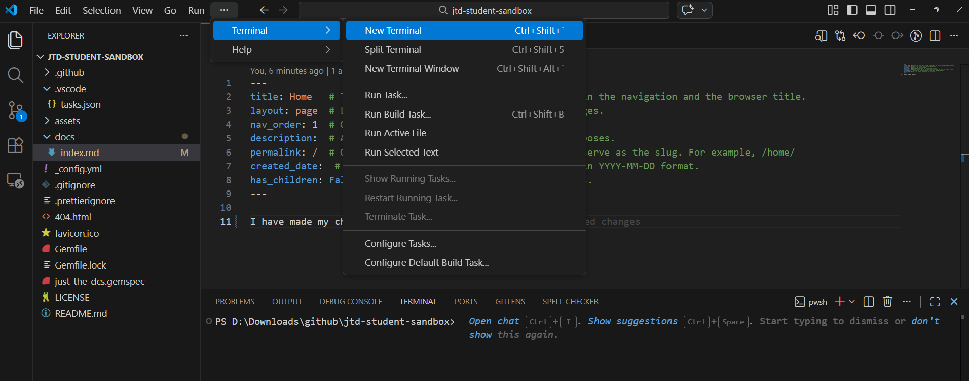The width and height of the screenshot is (969, 381).
Task: Maximize the terminal panel size
Action: 935,302
